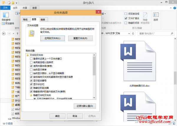Click the advanced settings scrollbar thumb
This screenshot has width=177, height=126.
94,66
